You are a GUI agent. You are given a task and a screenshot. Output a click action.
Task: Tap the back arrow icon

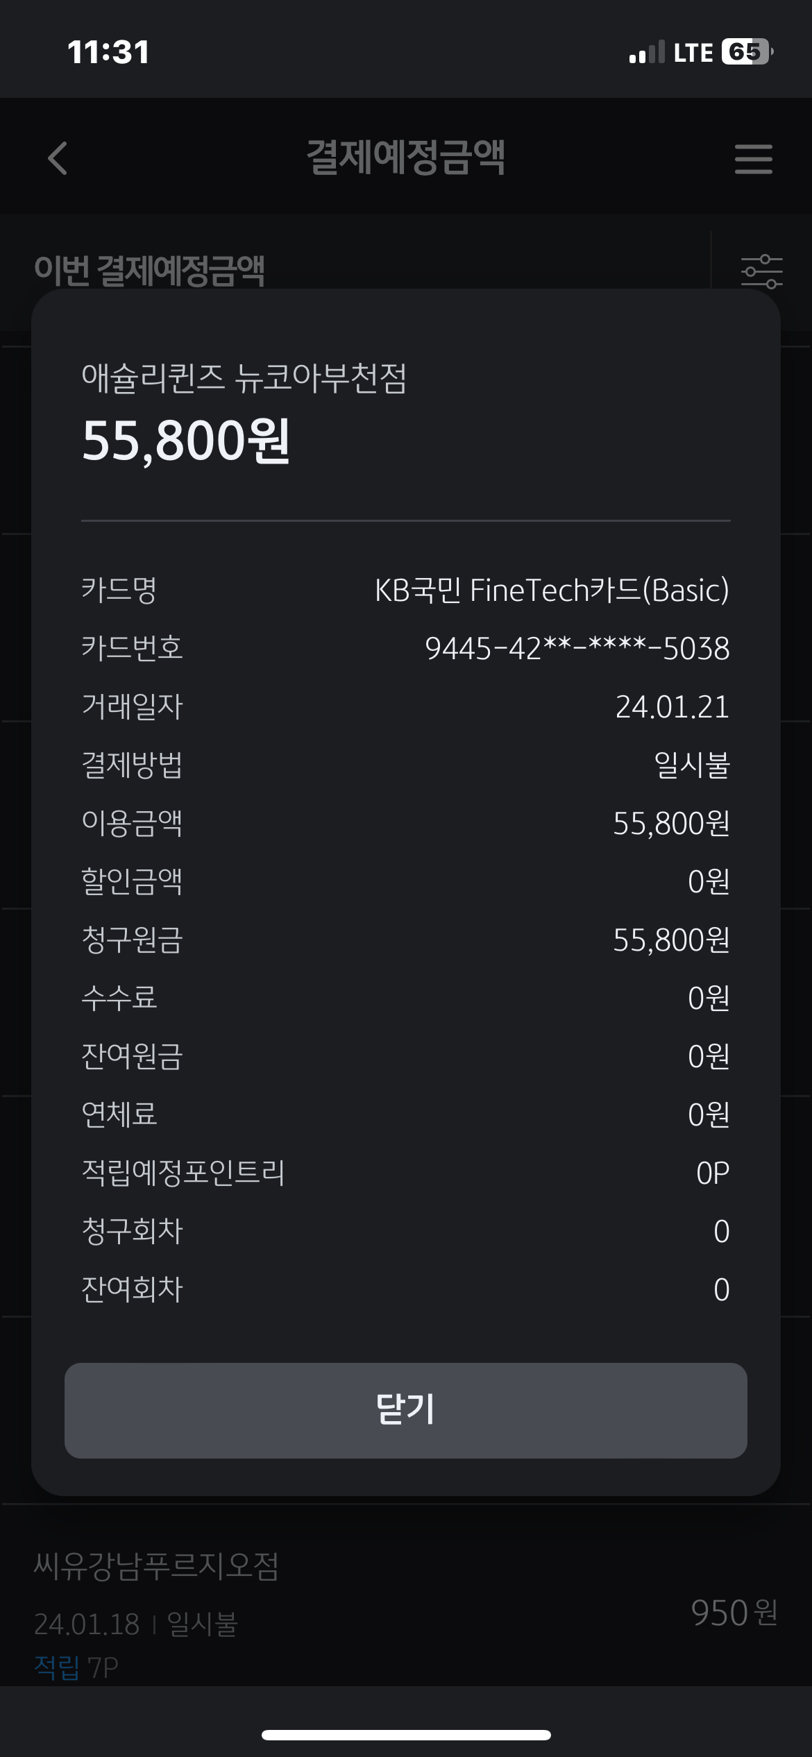coord(58,158)
